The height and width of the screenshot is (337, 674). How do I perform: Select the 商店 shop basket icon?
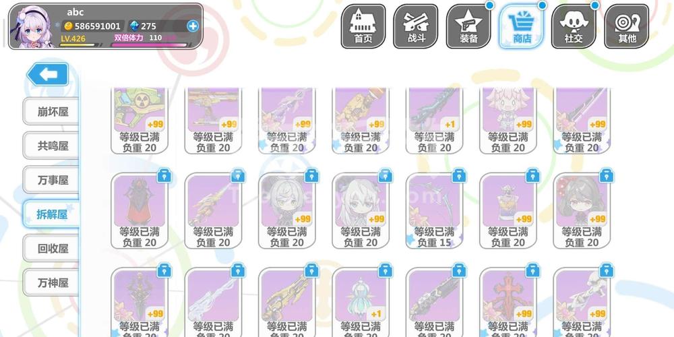(522, 26)
